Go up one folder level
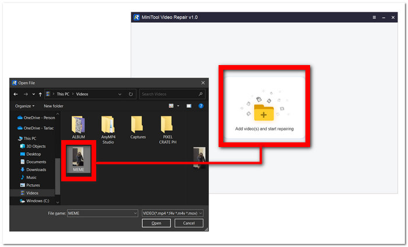This screenshot has width=408, height=247. coord(40,94)
